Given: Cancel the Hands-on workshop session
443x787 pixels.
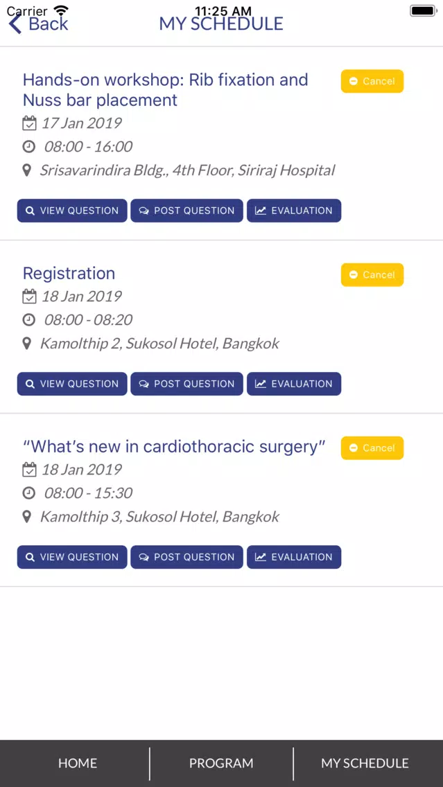Looking at the screenshot, I should point(372,81).
